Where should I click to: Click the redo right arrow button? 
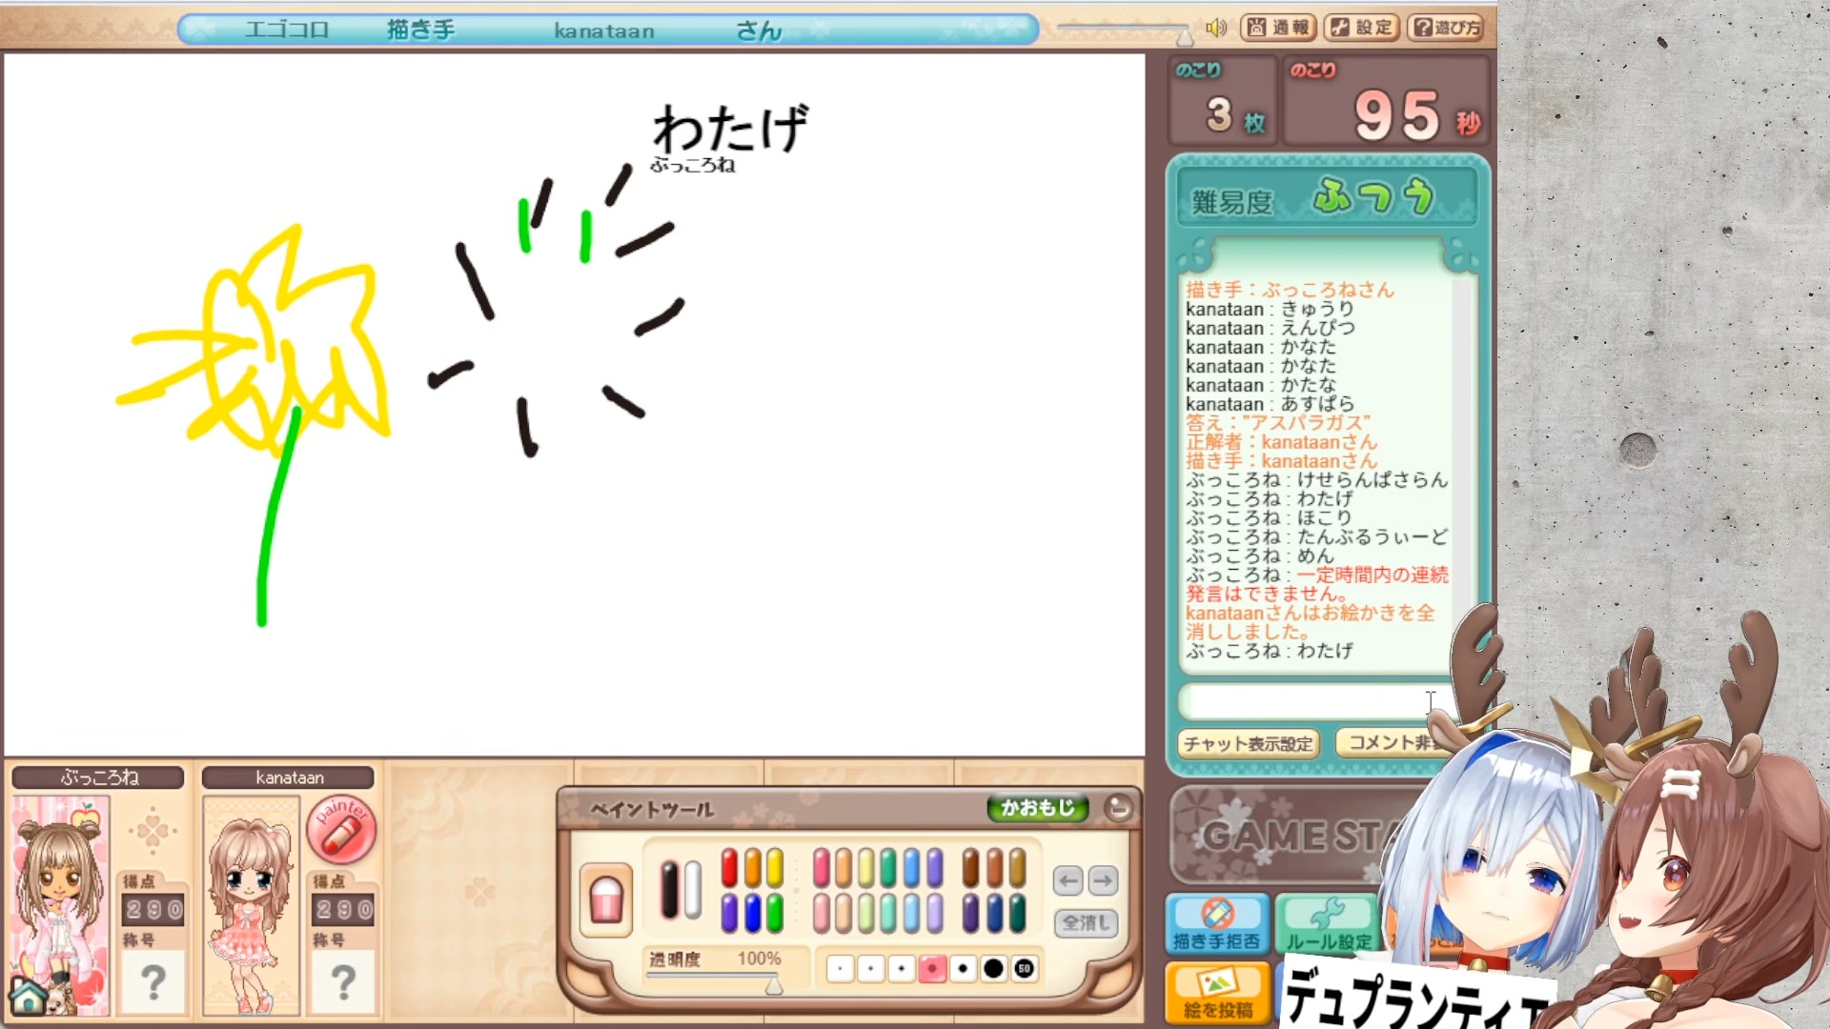tap(1103, 880)
